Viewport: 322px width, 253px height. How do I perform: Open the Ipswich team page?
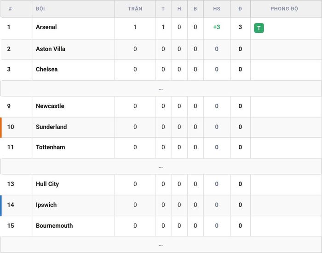(46, 205)
